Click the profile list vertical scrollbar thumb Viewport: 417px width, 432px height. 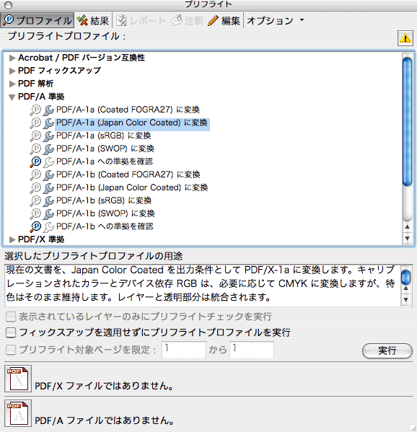point(407,121)
